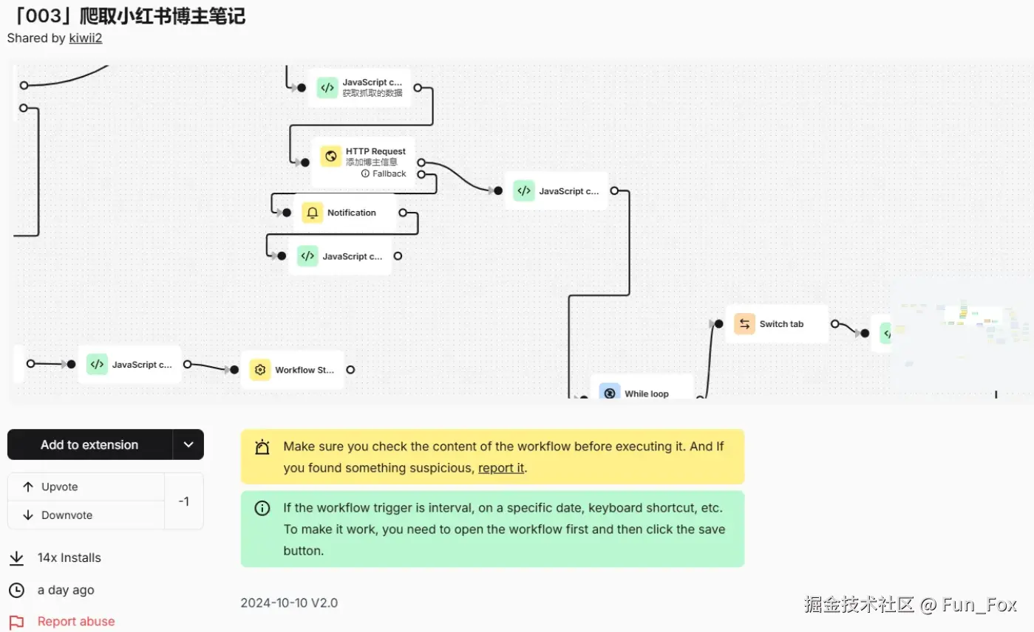
Task: Click the Fallback info icon
Action: pyautogui.click(x=365, y=174)
